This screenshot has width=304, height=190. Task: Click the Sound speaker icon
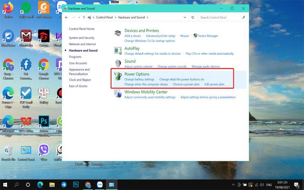pyautogui.click(x=118, y=63)
